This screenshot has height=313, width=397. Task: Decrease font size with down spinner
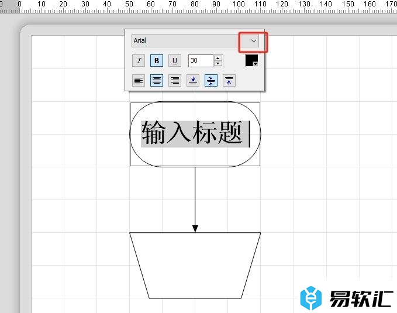coord(218,64)
